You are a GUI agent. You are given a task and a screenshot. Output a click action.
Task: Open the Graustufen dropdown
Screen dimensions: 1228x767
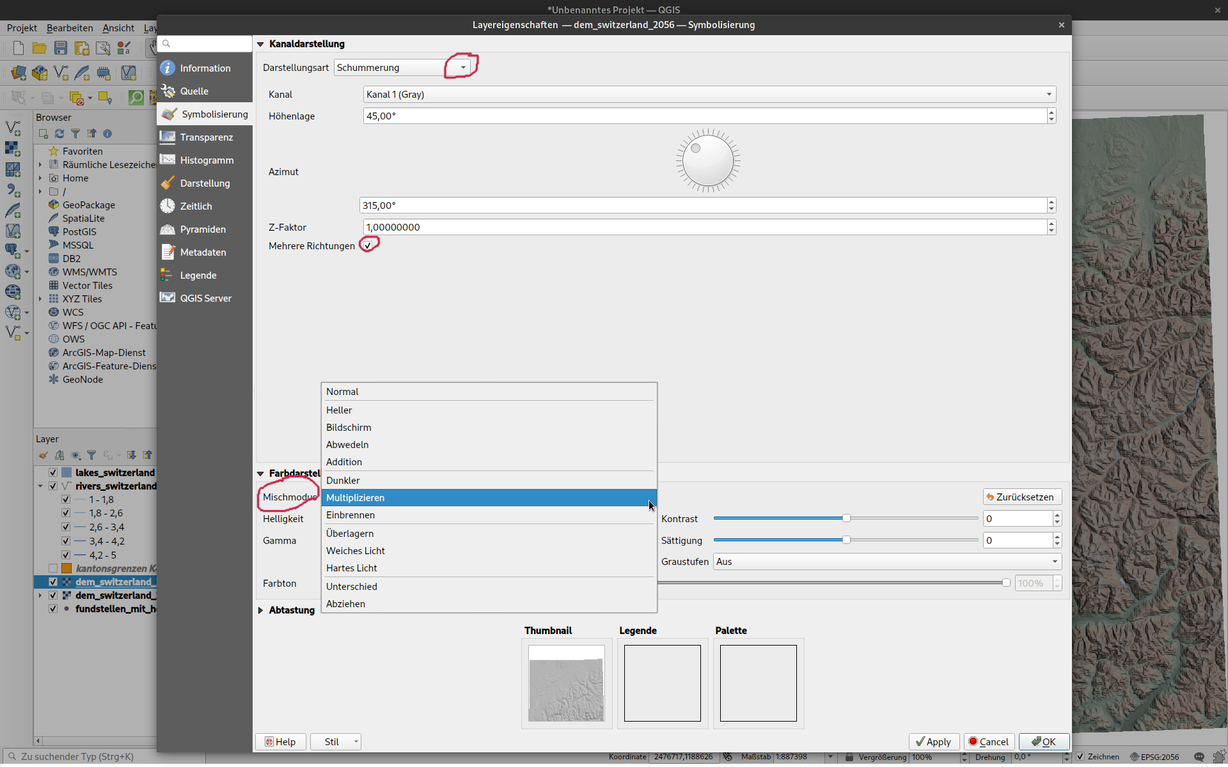pyautogui.click(x=886, y=562)
